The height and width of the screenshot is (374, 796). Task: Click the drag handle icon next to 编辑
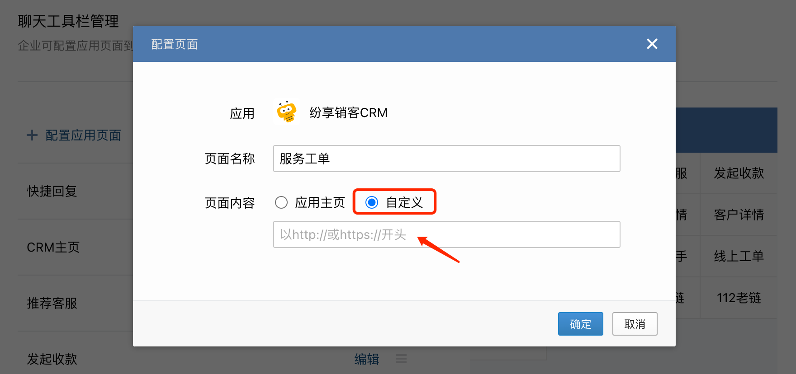click(401, 359)
